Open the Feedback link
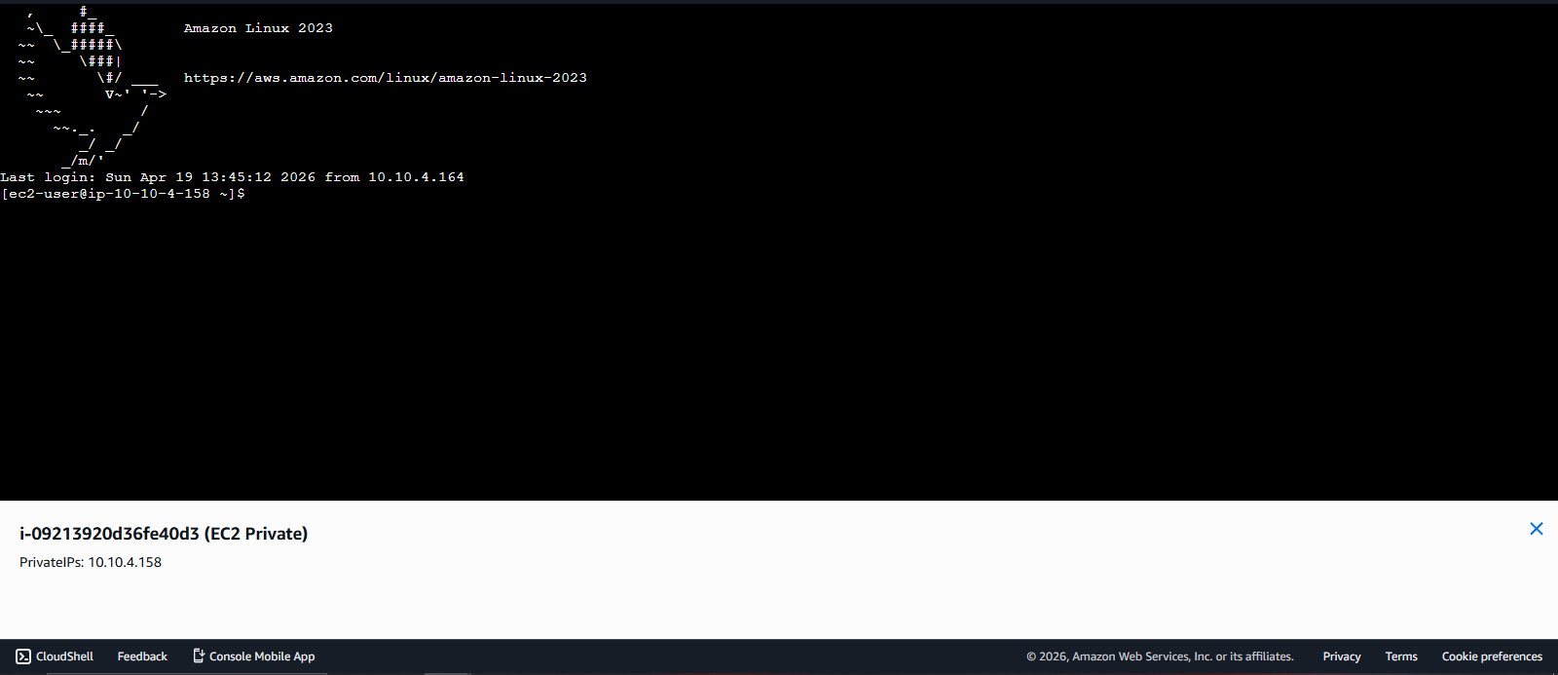 (142, 656)
